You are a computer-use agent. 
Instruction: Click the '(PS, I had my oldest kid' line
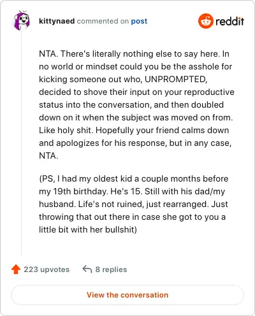coord(134,178)
